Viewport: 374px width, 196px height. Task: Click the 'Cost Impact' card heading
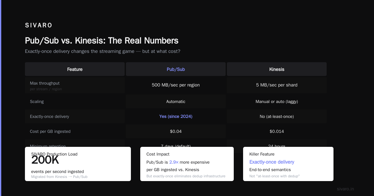(x=158, y=154)
